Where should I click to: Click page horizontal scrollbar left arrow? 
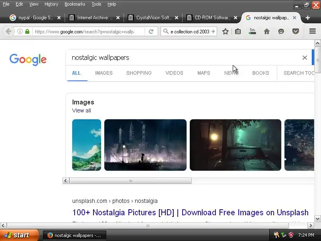[3, 226]
